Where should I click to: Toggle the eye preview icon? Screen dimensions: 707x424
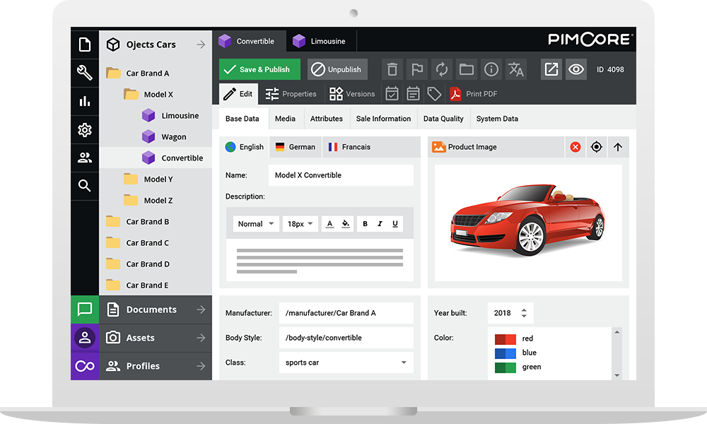click(576, 69)
